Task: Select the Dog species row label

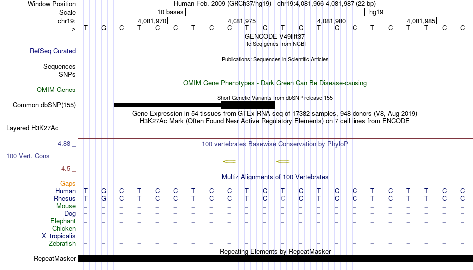Action: (70, 214)
